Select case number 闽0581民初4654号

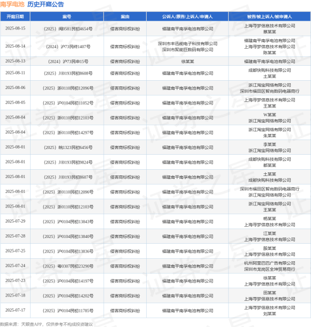68,29
